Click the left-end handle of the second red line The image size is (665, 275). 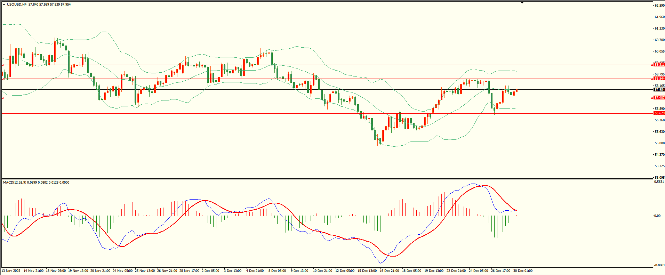(3, 79)
